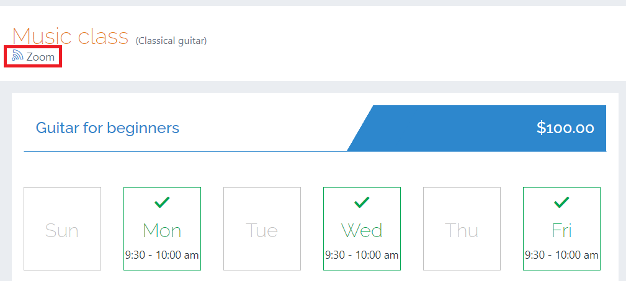
Task: Select the Fri day label text
Action: 561,230
